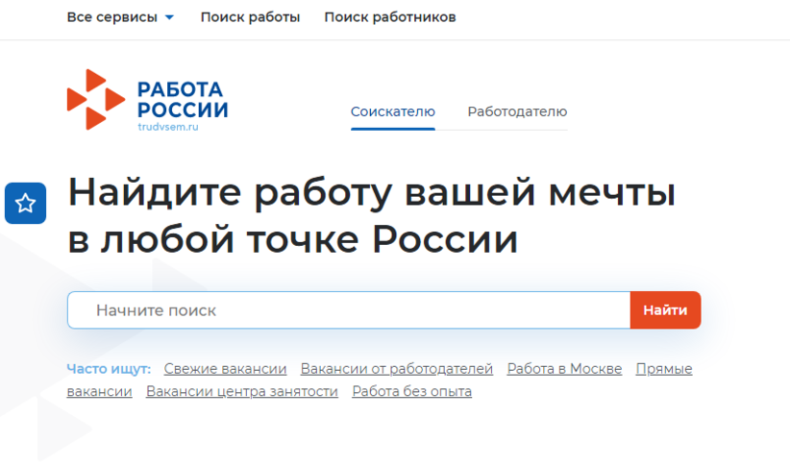Click the РАБОТА РОССИИ logo text
The width and height of the screenshot is (790, 467).
[183, 100]
